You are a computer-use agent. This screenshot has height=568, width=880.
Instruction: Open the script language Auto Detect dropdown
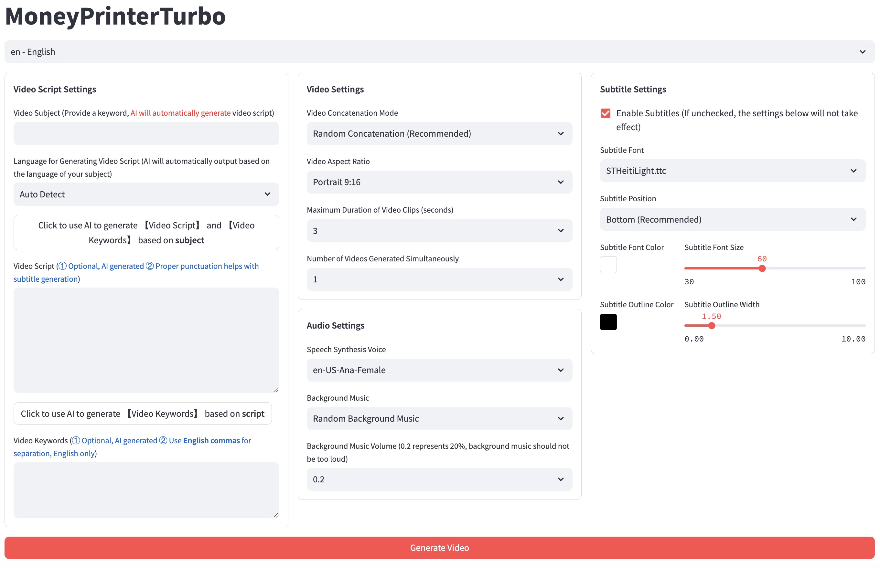[146, 194]
